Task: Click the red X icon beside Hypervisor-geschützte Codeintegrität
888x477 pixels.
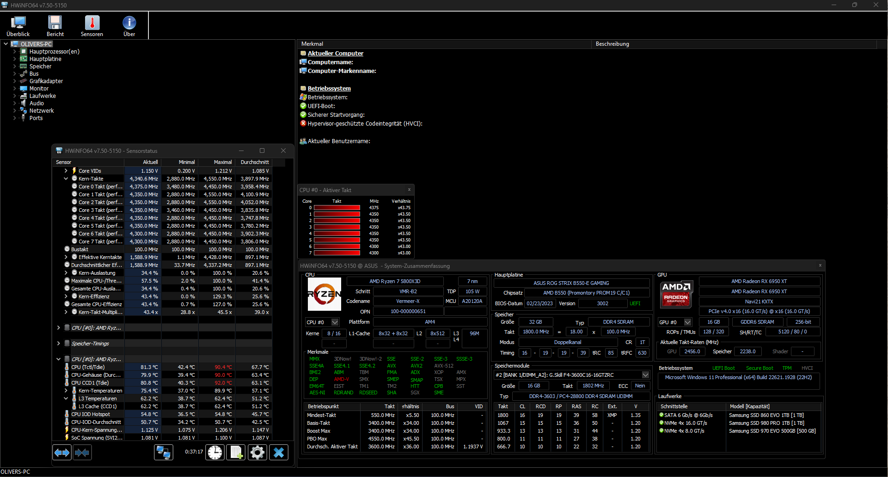Action: coord(303,124)
